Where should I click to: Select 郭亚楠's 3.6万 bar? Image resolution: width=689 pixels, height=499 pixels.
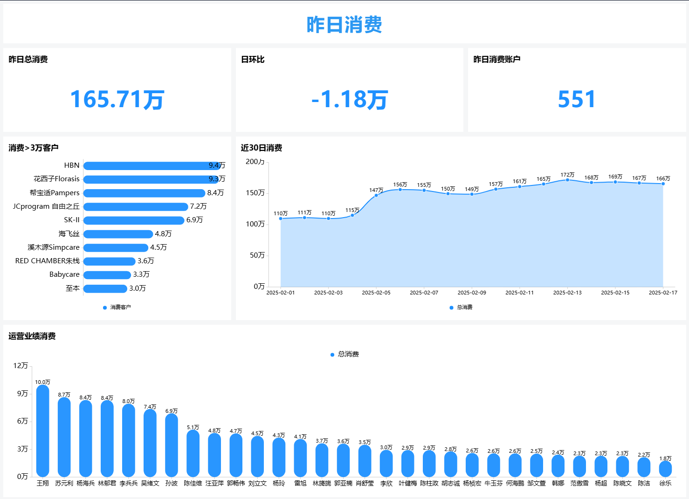[x=344, y=460]
